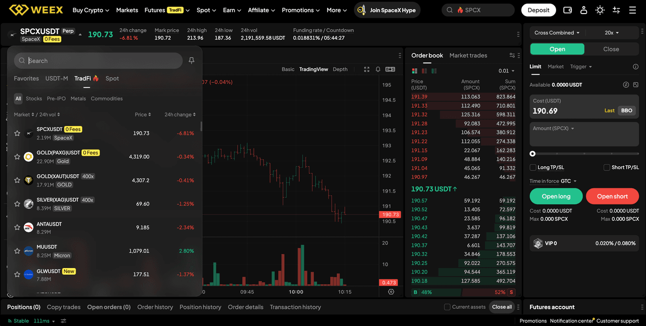Open the order type info icon
The image size is (646, 326).
tap(635, 67)
